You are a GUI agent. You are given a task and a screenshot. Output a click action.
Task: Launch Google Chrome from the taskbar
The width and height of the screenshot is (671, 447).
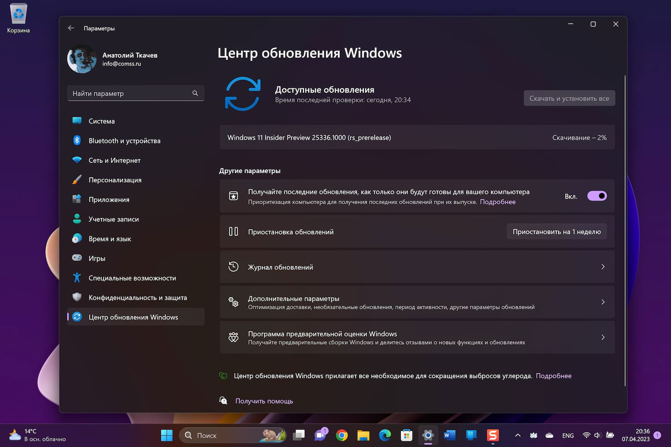342,435
